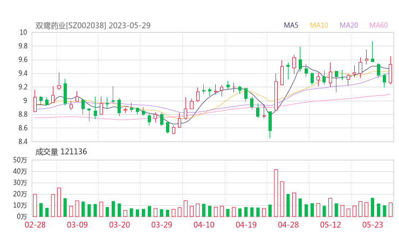Click the 10 price axis label
The height and width of the screenshot is (237, 399).
[x=23, y=32]
